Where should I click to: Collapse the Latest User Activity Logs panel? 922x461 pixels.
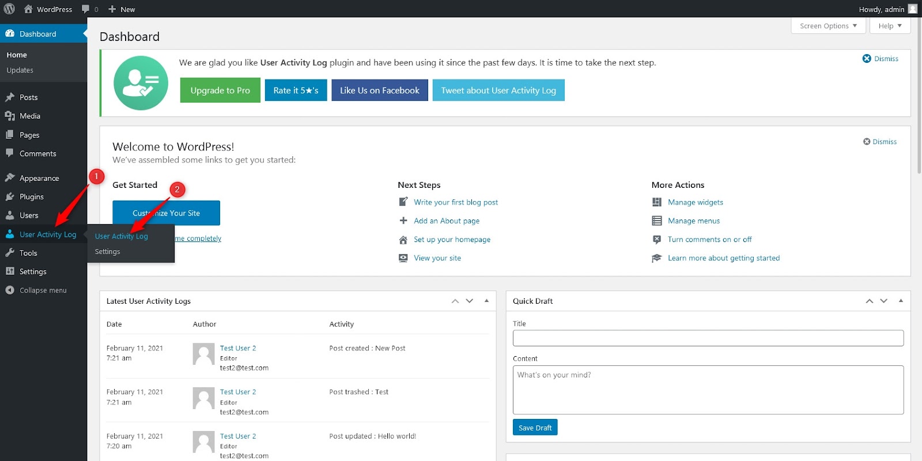[486, 301]
